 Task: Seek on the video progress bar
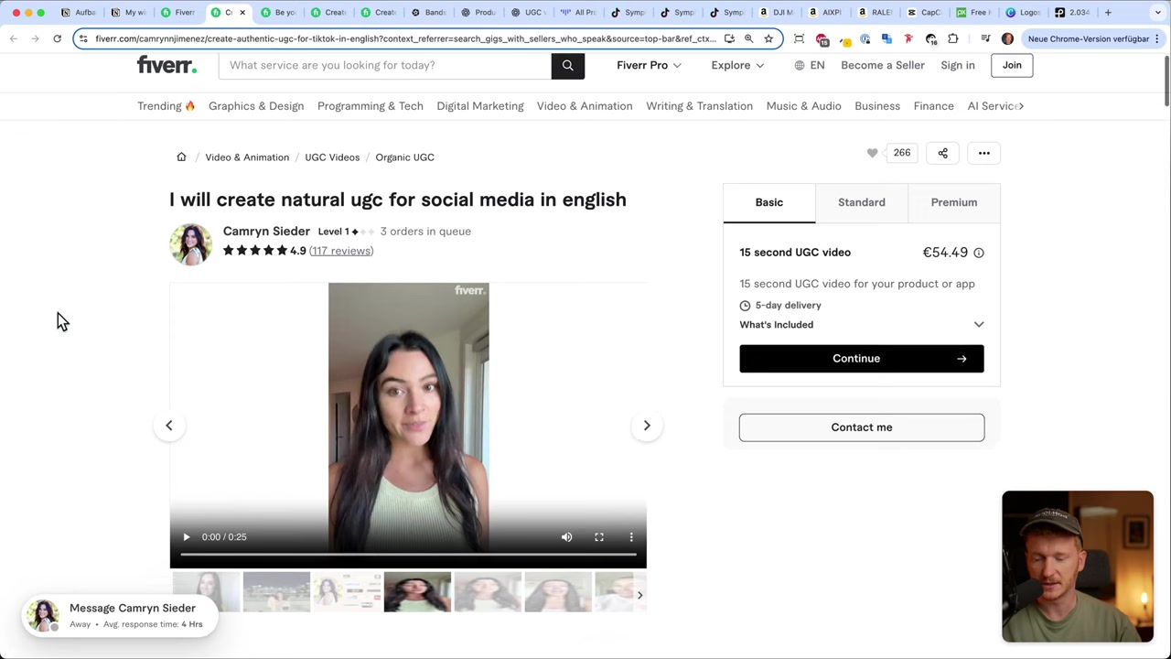pyautogui.click(x=408, y=555)
